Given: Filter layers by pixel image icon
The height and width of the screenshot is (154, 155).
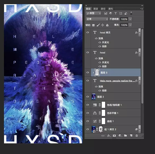Looking at the screenshot, I should 106,13.
